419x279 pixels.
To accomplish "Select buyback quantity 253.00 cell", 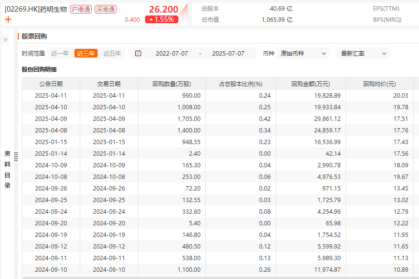I will click(x=172, y=176).
